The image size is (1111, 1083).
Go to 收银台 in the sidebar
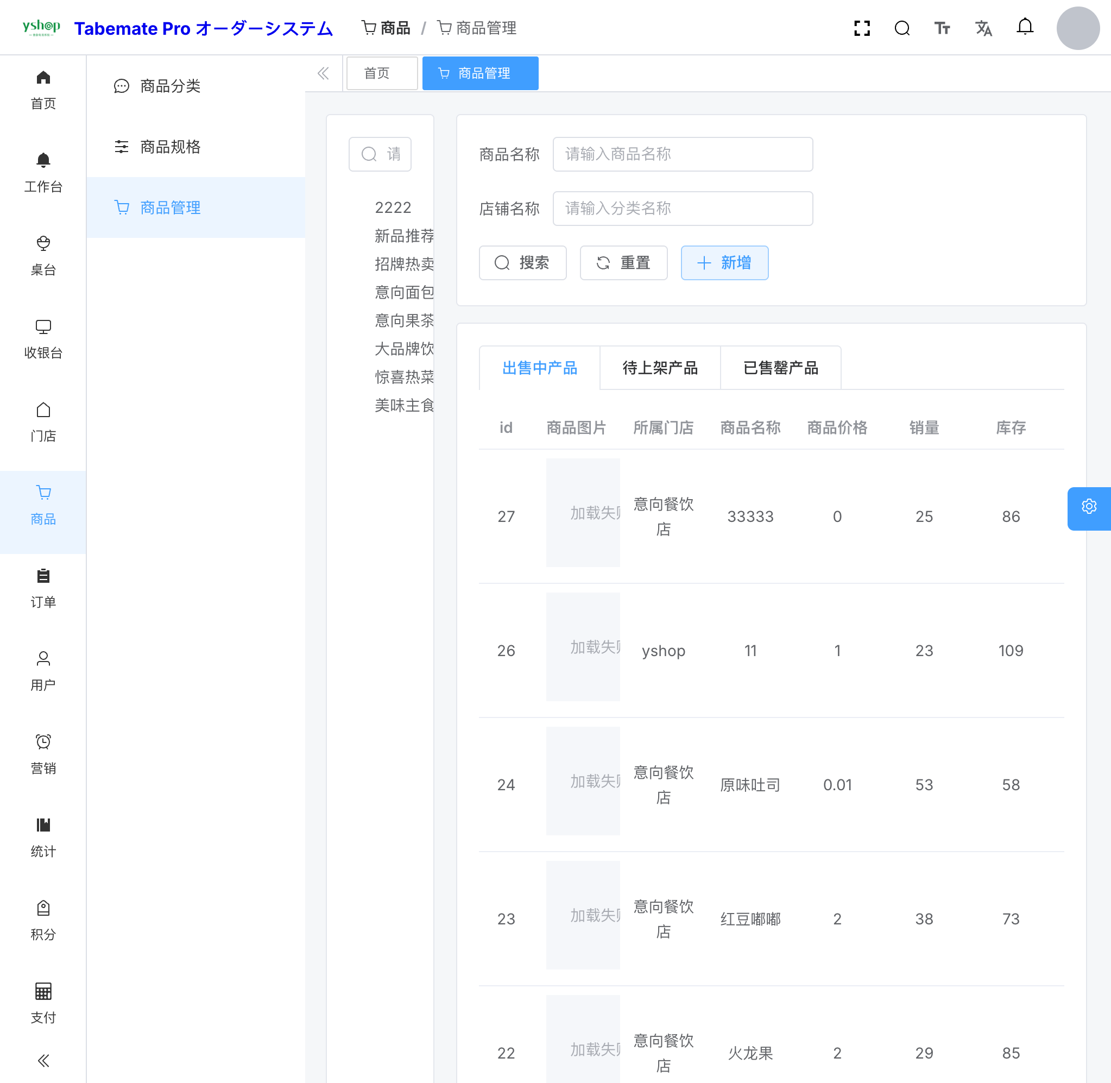43,339
